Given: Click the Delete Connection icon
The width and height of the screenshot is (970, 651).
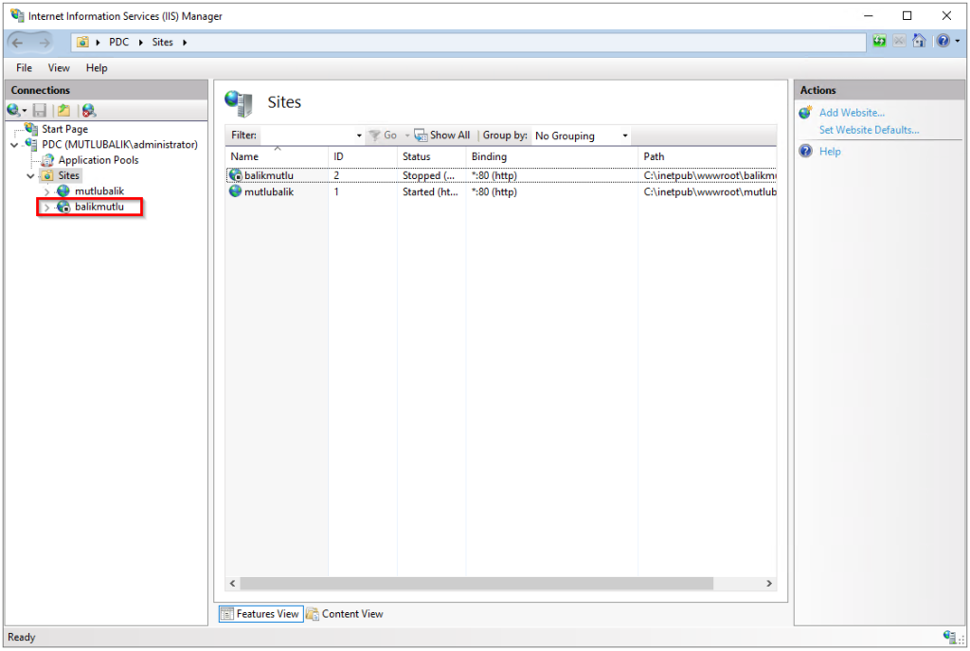Looking at the screenshot, I should click(89, 111).
